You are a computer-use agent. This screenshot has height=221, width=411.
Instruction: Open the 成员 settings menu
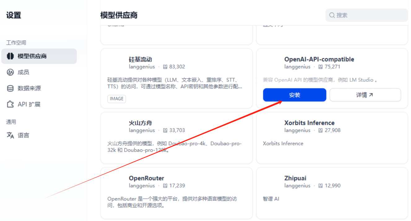39,72
